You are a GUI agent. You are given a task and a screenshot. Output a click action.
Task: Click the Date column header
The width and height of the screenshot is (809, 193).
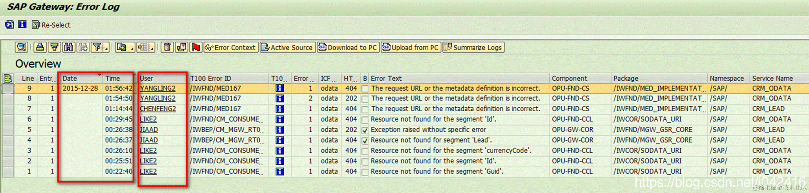pos(81,78)
